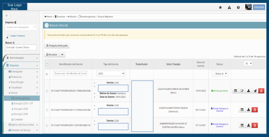Click the LOGISTICA/MOTORISTA VIAGEM (Demitido) cell

coord(173,110)
